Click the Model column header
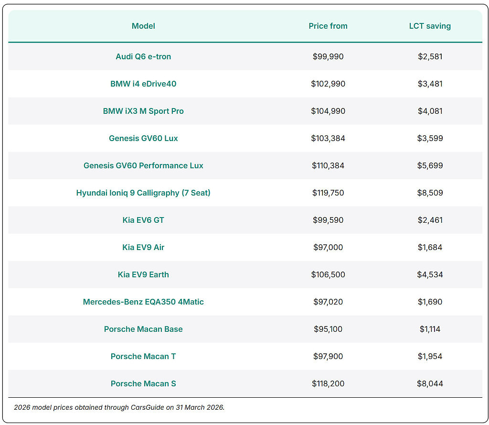Viewport: 489px width, 425px height. [143, 26]
